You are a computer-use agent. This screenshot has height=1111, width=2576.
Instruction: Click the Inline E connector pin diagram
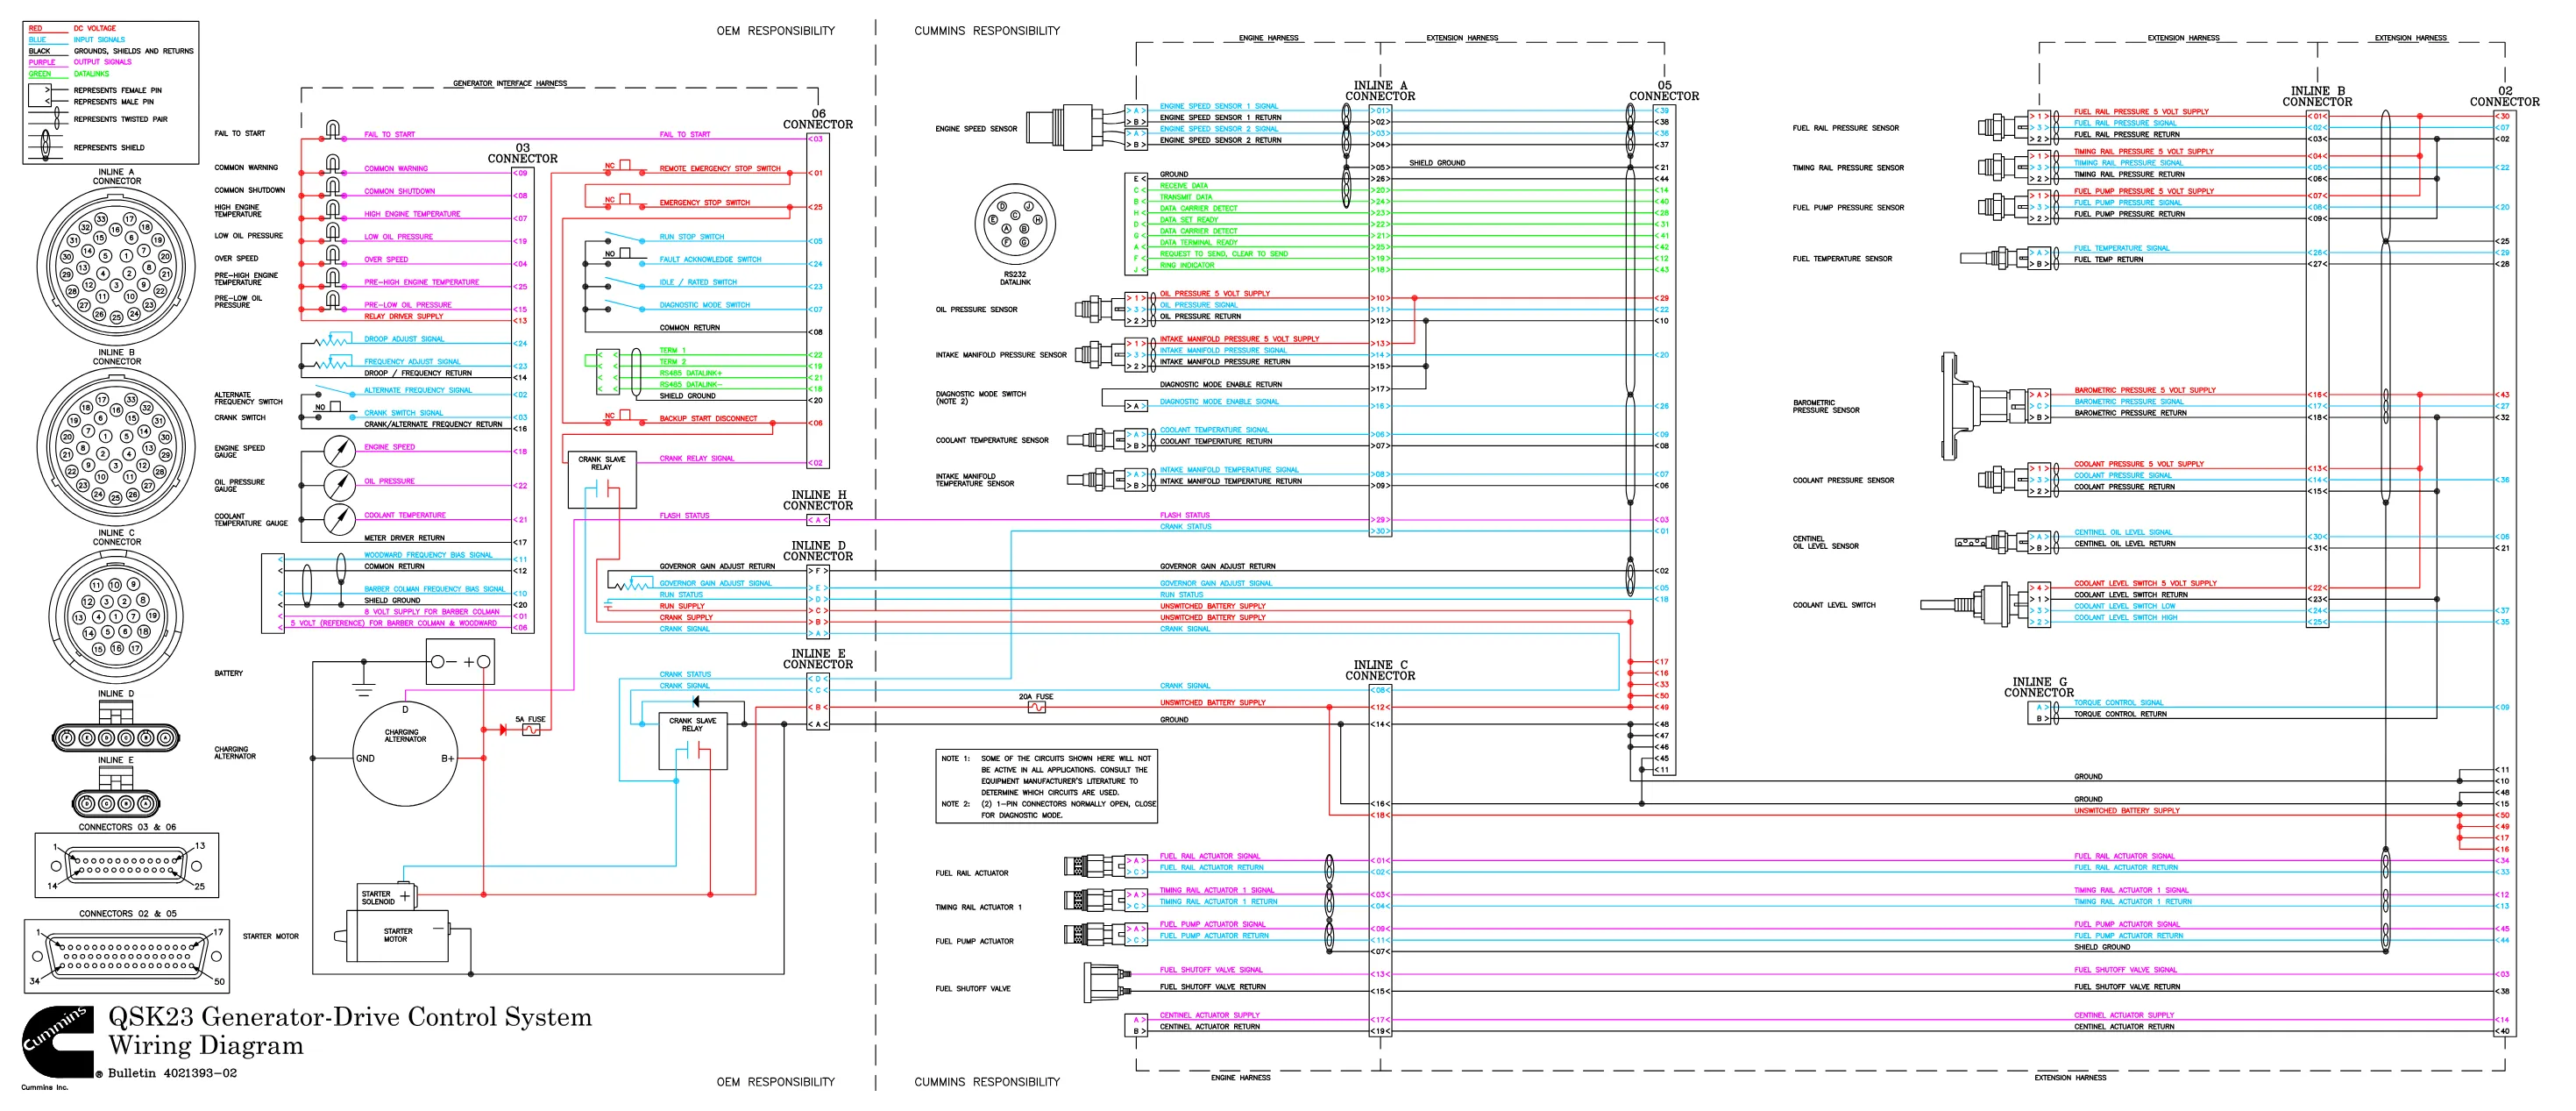click(116, 794)
